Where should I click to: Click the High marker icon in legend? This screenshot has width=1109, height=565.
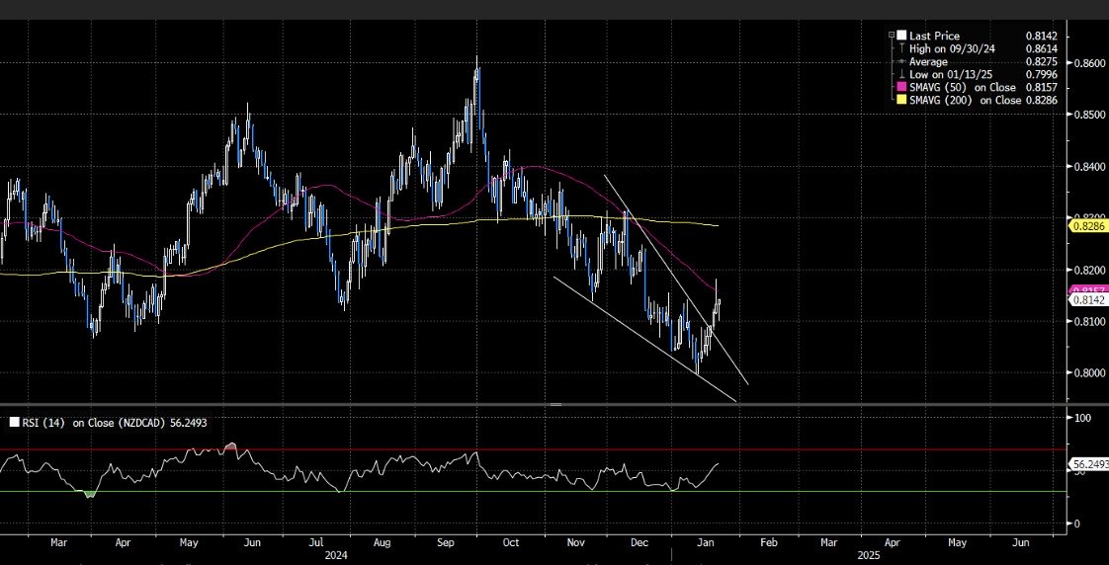pyautogui.click(x=901, y=48)
